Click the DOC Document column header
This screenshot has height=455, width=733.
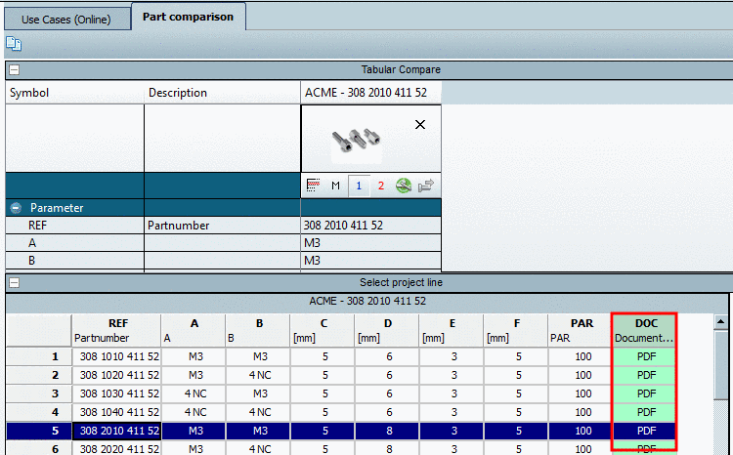644,330
